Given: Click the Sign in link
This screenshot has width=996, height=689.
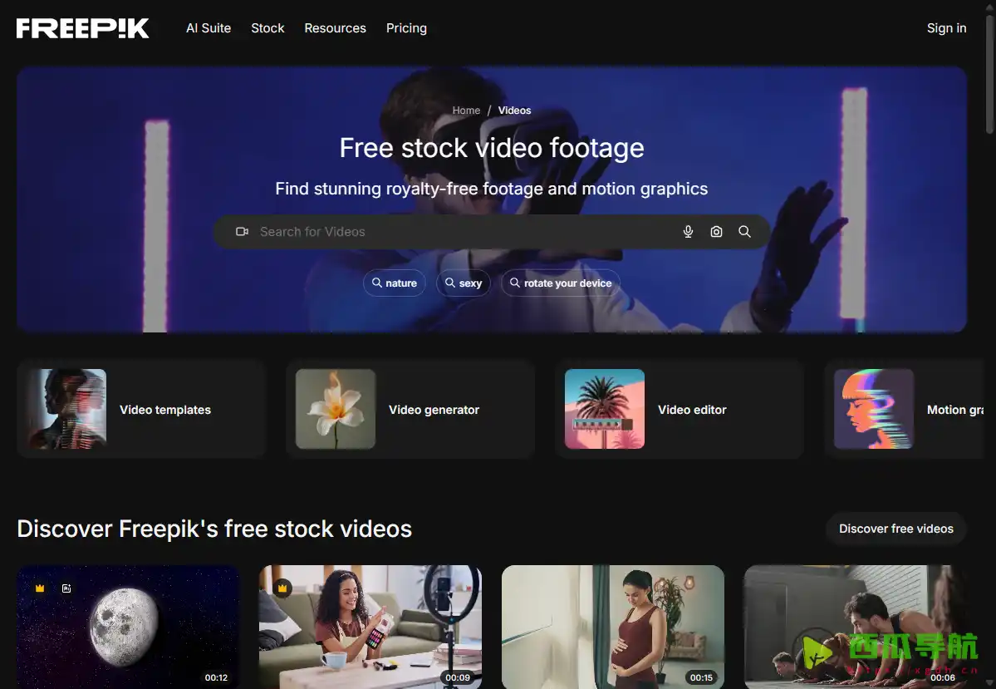Looking at the screenshot, I should point(946,28).
